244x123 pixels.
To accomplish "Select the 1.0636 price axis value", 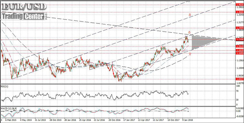I will (240, 75).
